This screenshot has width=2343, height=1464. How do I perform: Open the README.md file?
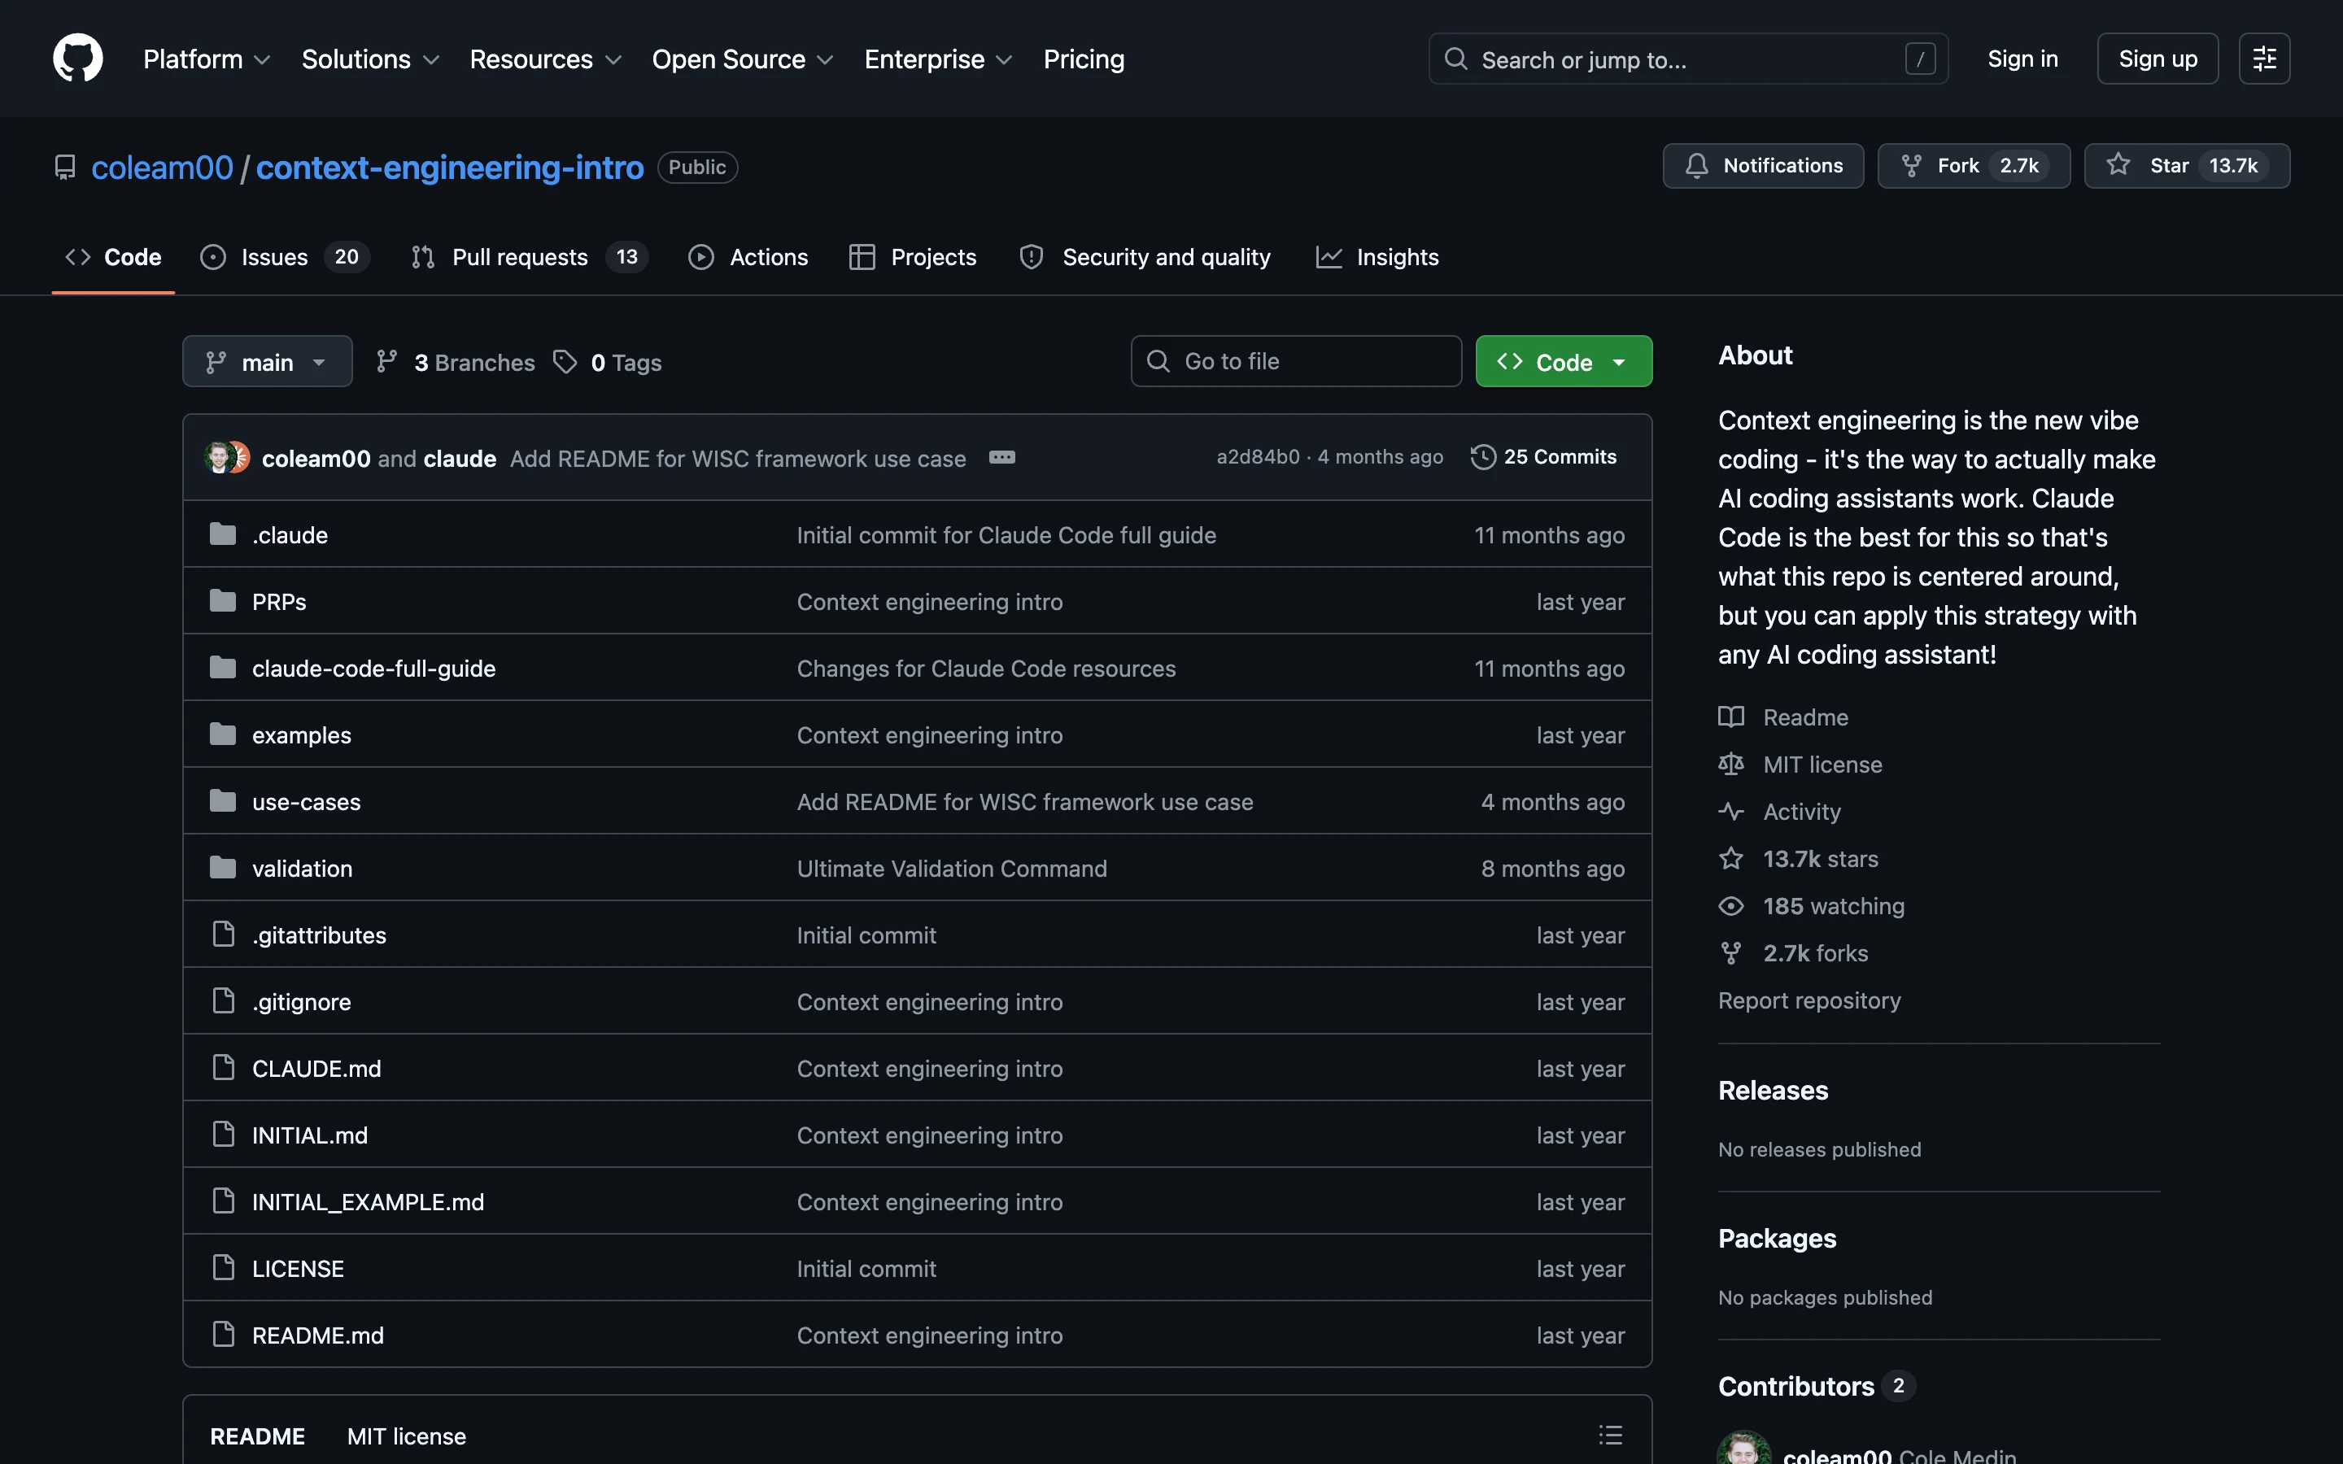317,1336
